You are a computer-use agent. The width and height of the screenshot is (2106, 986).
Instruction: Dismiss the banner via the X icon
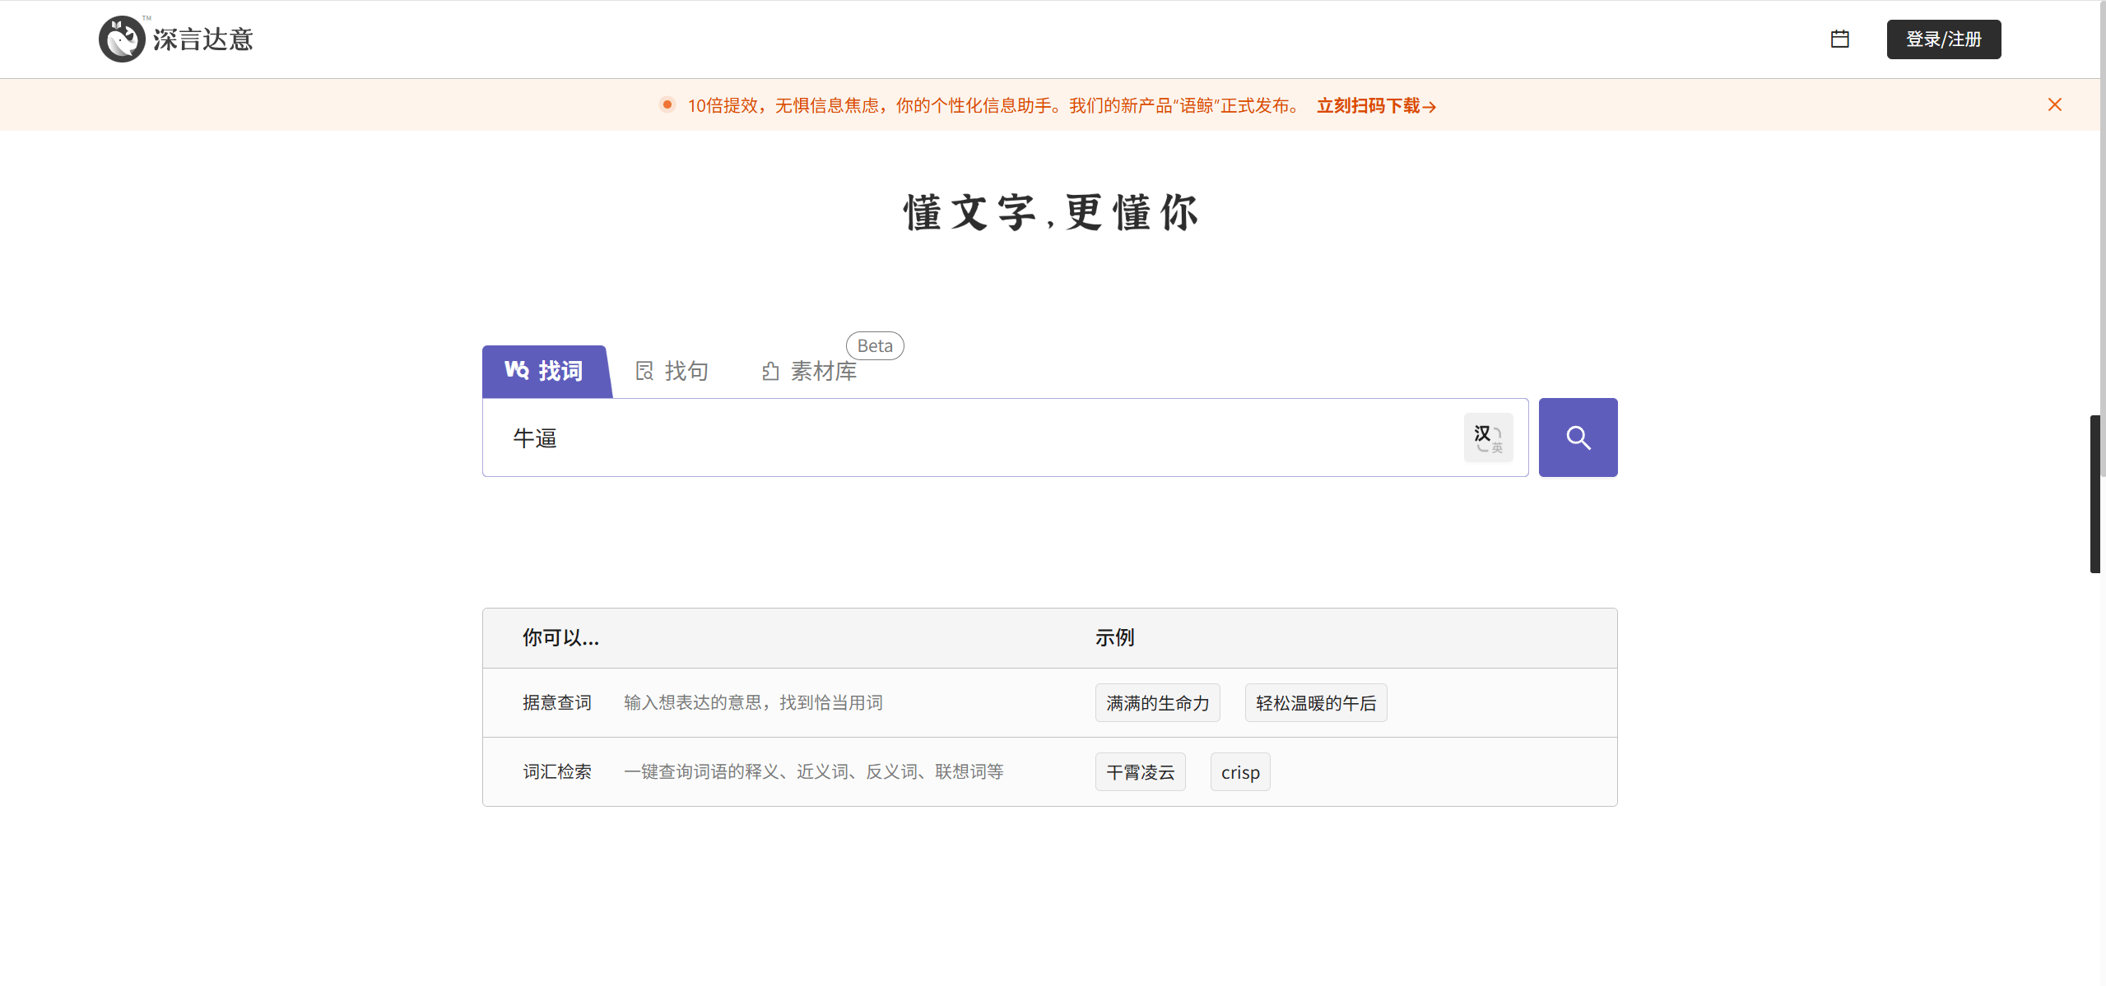[2055, 104]
